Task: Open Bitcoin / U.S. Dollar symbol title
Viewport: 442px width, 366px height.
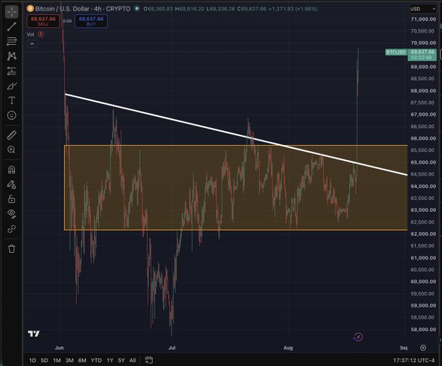Action: [x=64, y=8]
